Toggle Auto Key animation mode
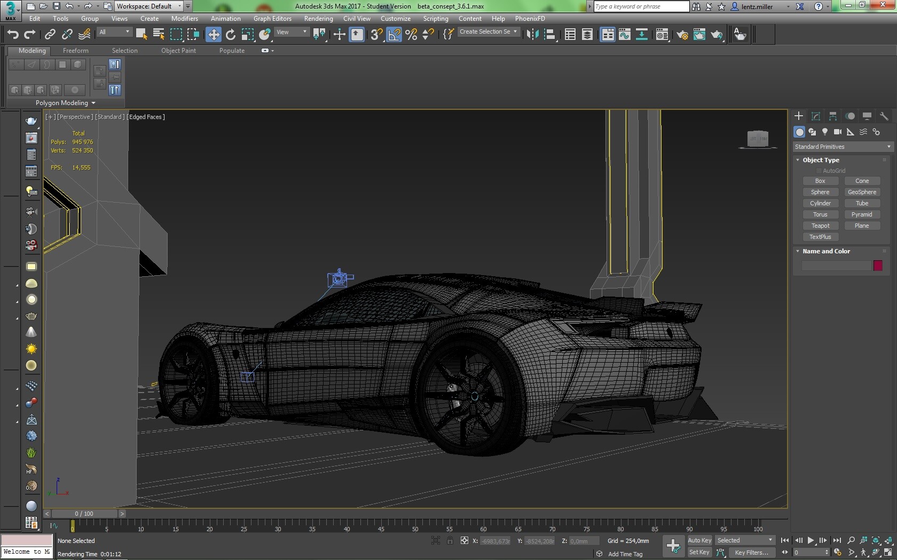This screenshot has height=560, width=897. pyautogui.click(x=699, y=540)
